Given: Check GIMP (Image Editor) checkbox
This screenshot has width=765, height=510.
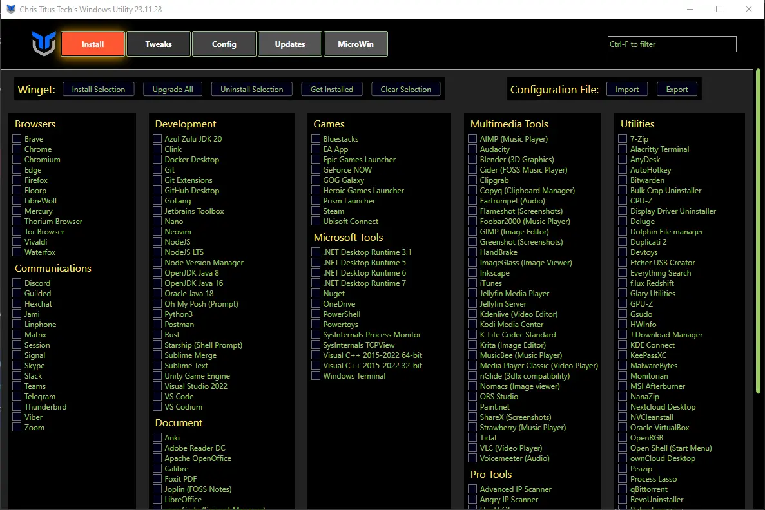Looking at the screenshot, I should (472, 232).
